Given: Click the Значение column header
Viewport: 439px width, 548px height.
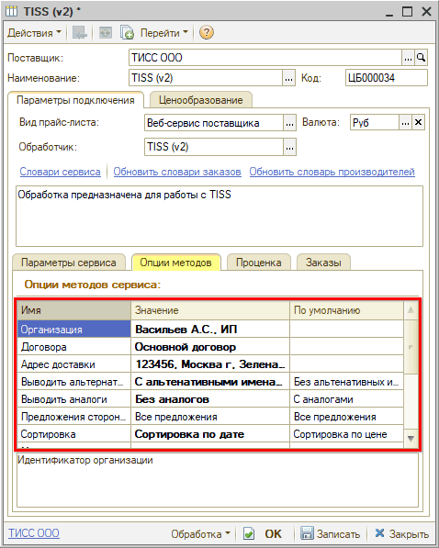Looking at the screenshot, I should (x=210, y=310).
